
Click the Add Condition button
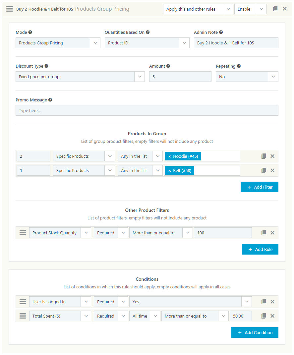(255, 332)
